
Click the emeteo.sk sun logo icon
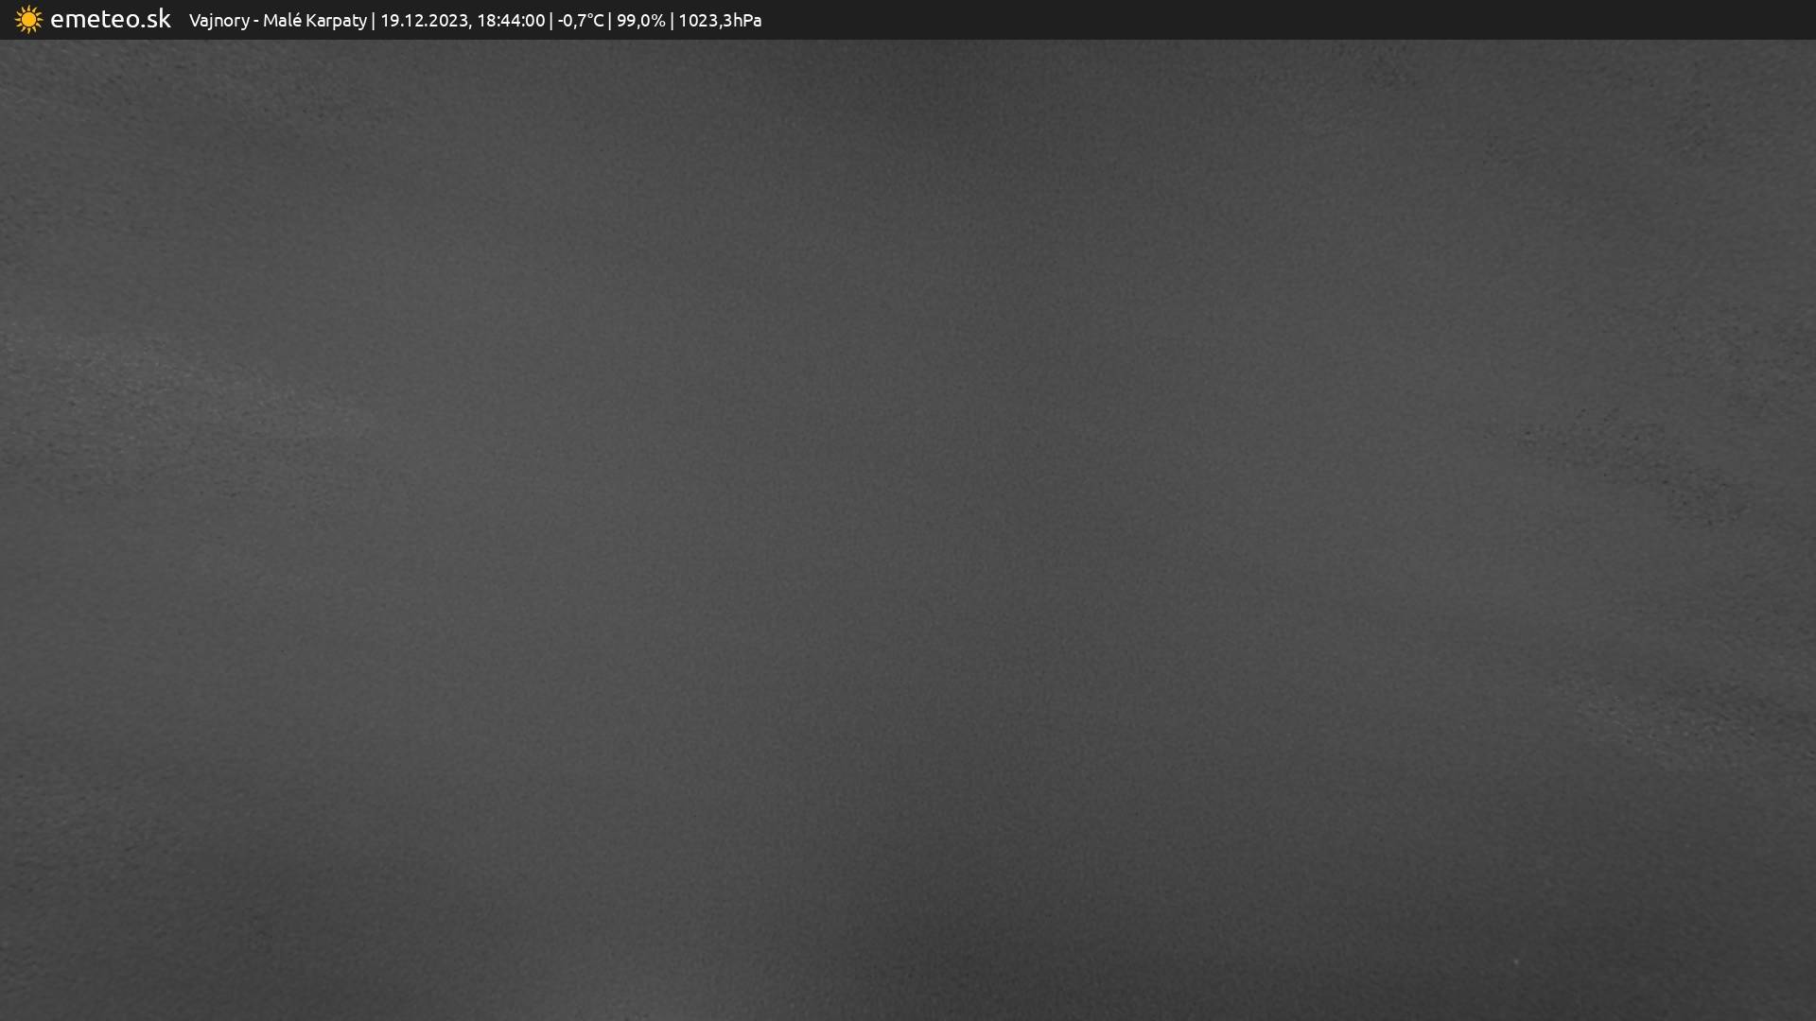tap(28, 20)
